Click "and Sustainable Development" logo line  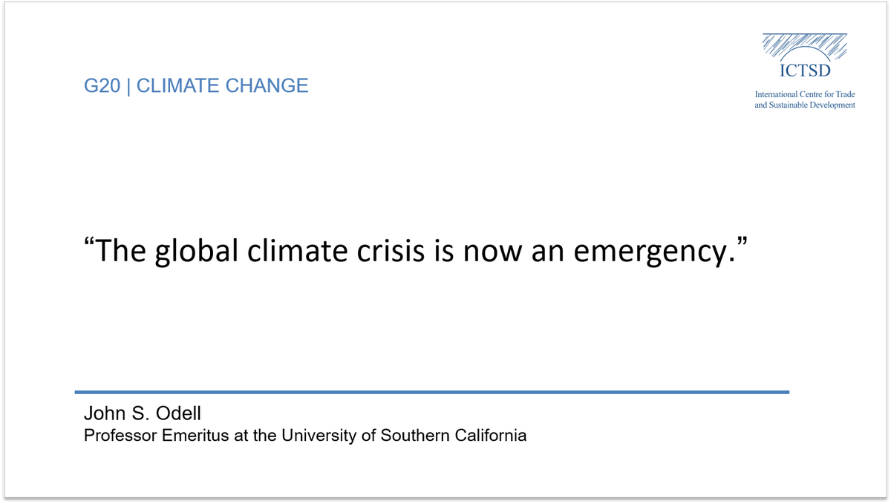click(805, 105)
